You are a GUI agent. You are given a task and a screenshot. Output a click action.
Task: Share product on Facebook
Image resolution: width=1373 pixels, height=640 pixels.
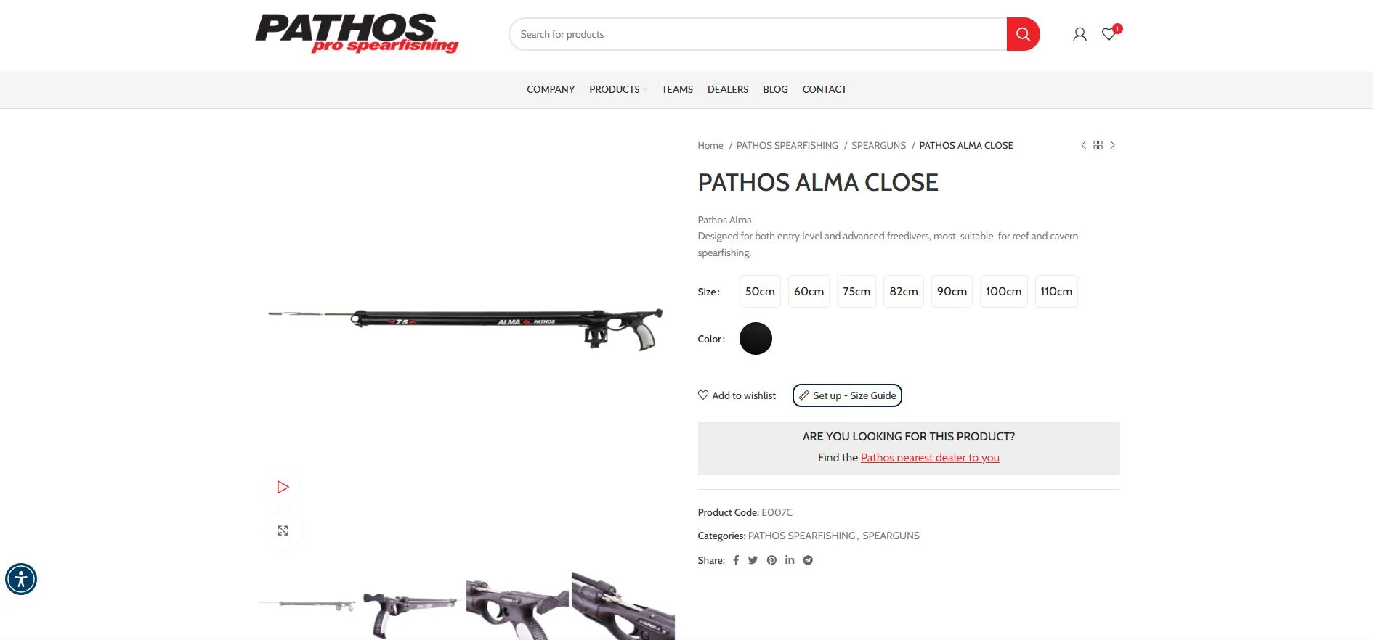click(735, 560)
